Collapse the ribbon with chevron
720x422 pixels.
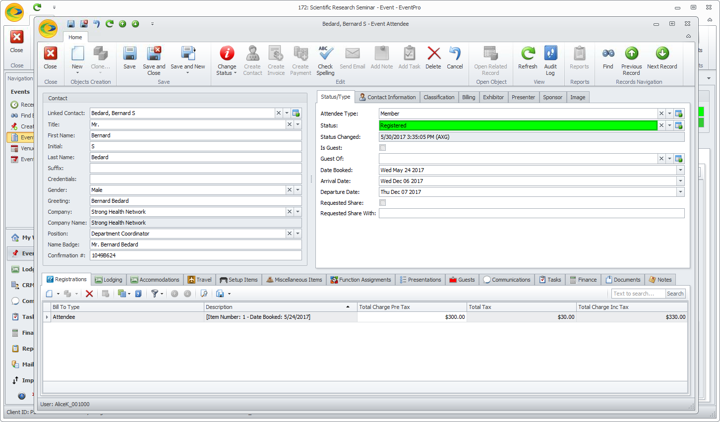[x=688, y=36]
